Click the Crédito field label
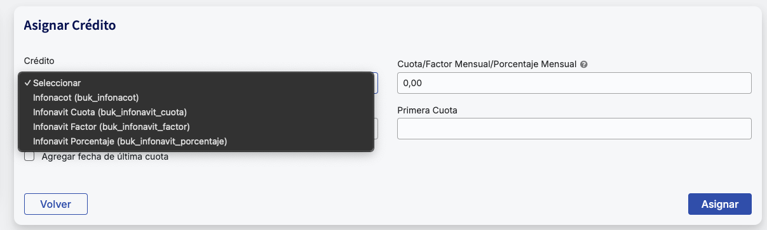Viewport: 767px width, 230px height. click(39, 61)
